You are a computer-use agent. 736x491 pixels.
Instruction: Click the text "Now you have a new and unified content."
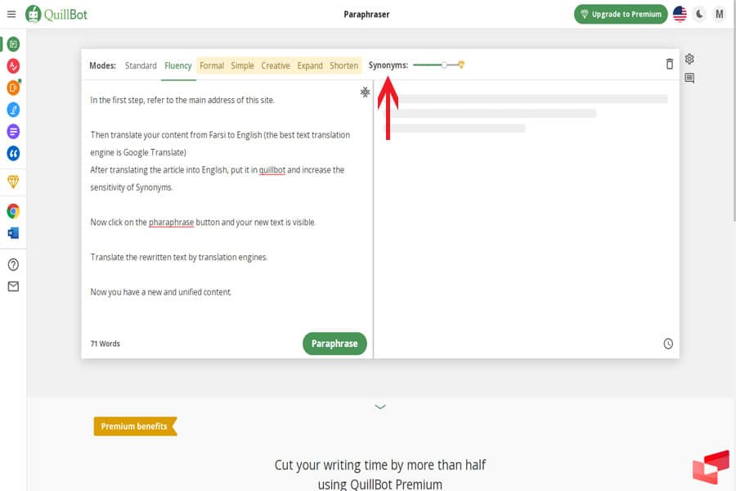pos(161,292)
